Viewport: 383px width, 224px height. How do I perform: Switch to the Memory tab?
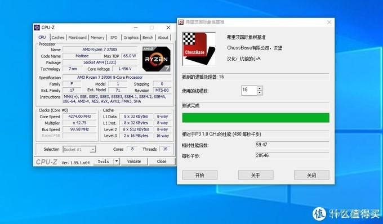tap(97, 38)
